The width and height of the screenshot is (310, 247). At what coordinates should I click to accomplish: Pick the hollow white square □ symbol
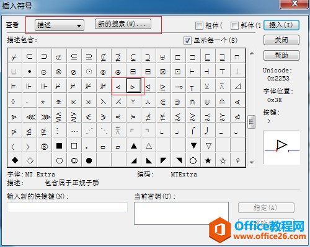click(x=74, y=146)
